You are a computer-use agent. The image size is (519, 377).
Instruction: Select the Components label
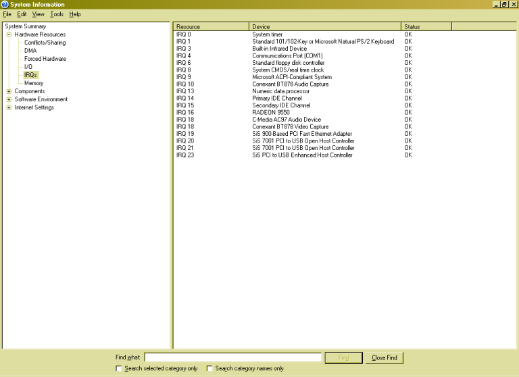pos(30,91)
